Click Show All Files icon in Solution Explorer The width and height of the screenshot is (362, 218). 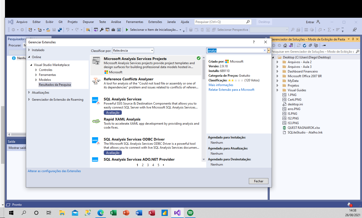click(x=316, y=45)
